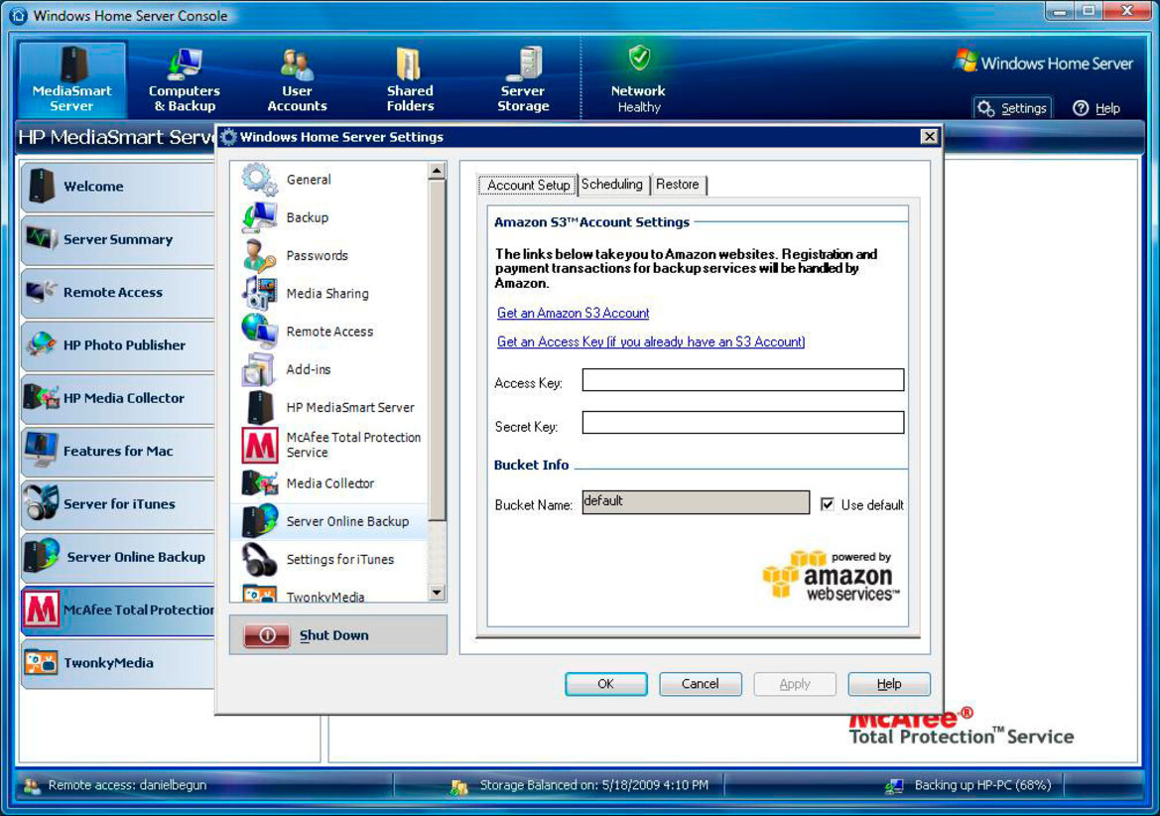The width and height of the screenshot is (1160, 816).
Task: Cancel the settings dialog
Action: coord(700,684)
